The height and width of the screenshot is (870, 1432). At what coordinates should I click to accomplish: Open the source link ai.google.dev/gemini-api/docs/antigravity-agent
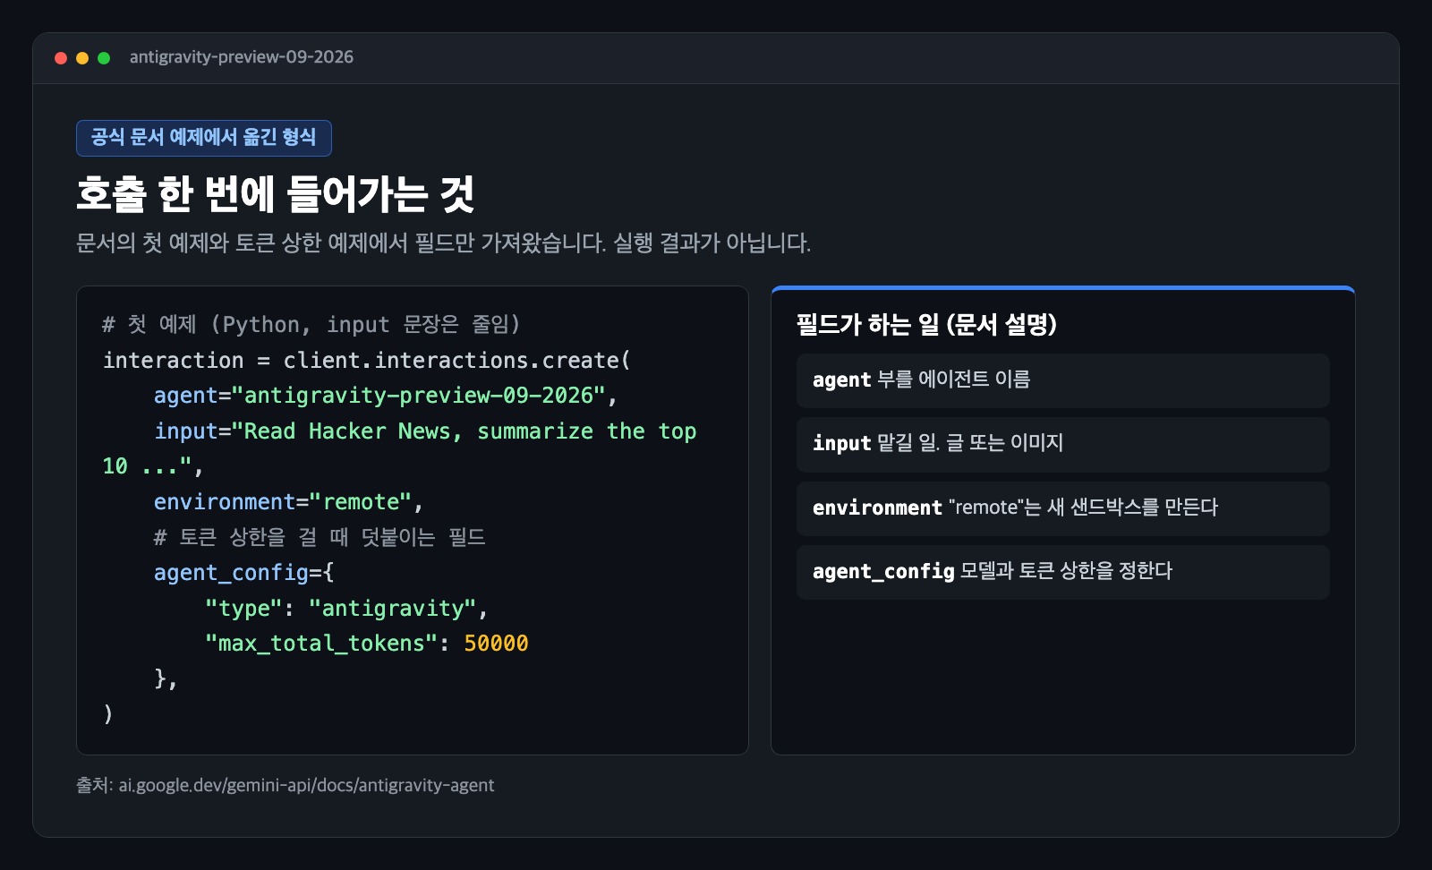pos(306,786)
